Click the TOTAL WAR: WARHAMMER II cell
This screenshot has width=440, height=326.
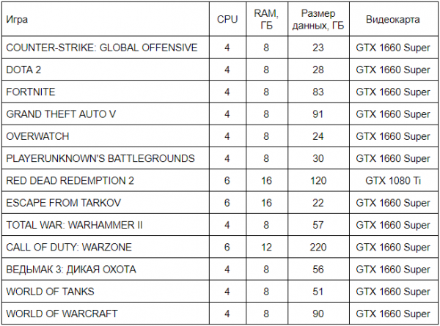74,225
